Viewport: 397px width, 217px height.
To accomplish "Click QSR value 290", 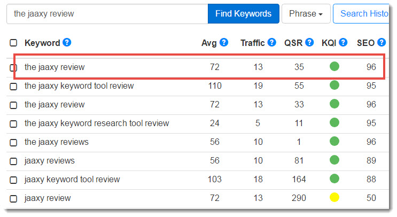I will point(299,198).
